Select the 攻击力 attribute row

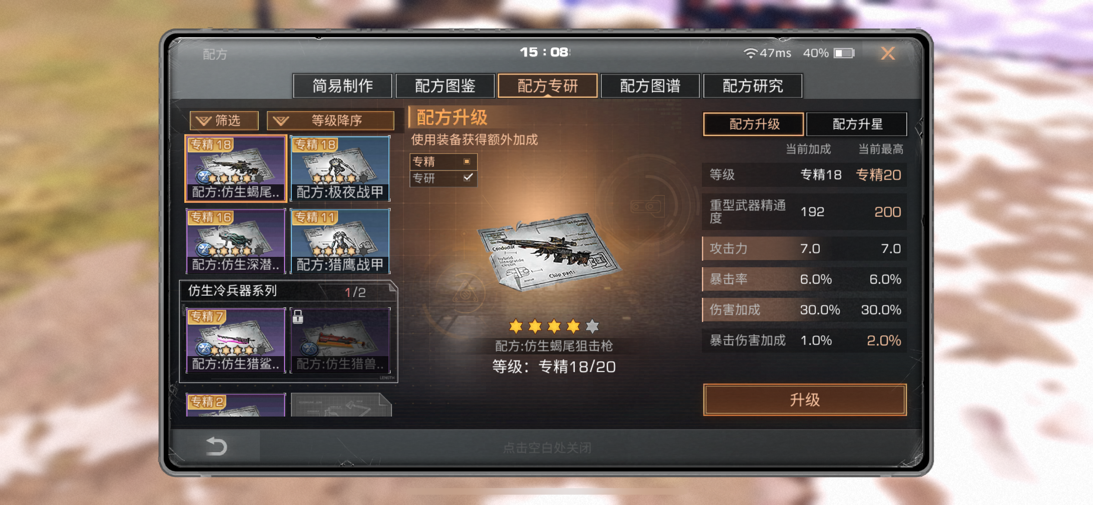coord(805,249)
